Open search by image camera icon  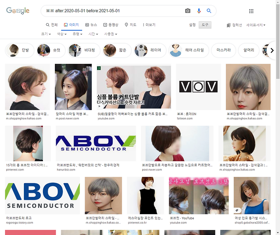pyautogui.click(x=187, y=11)
